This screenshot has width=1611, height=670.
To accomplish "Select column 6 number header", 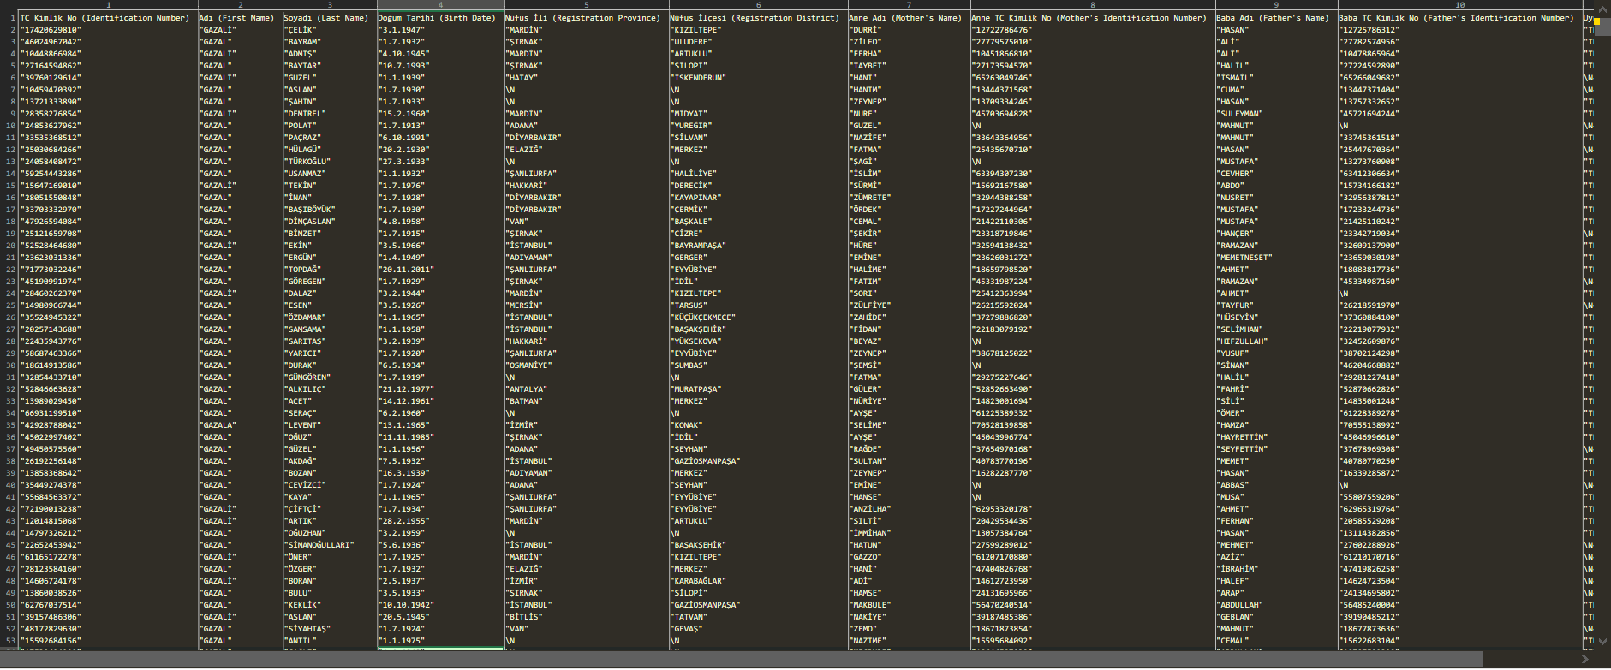I will (x=757, y=5).
